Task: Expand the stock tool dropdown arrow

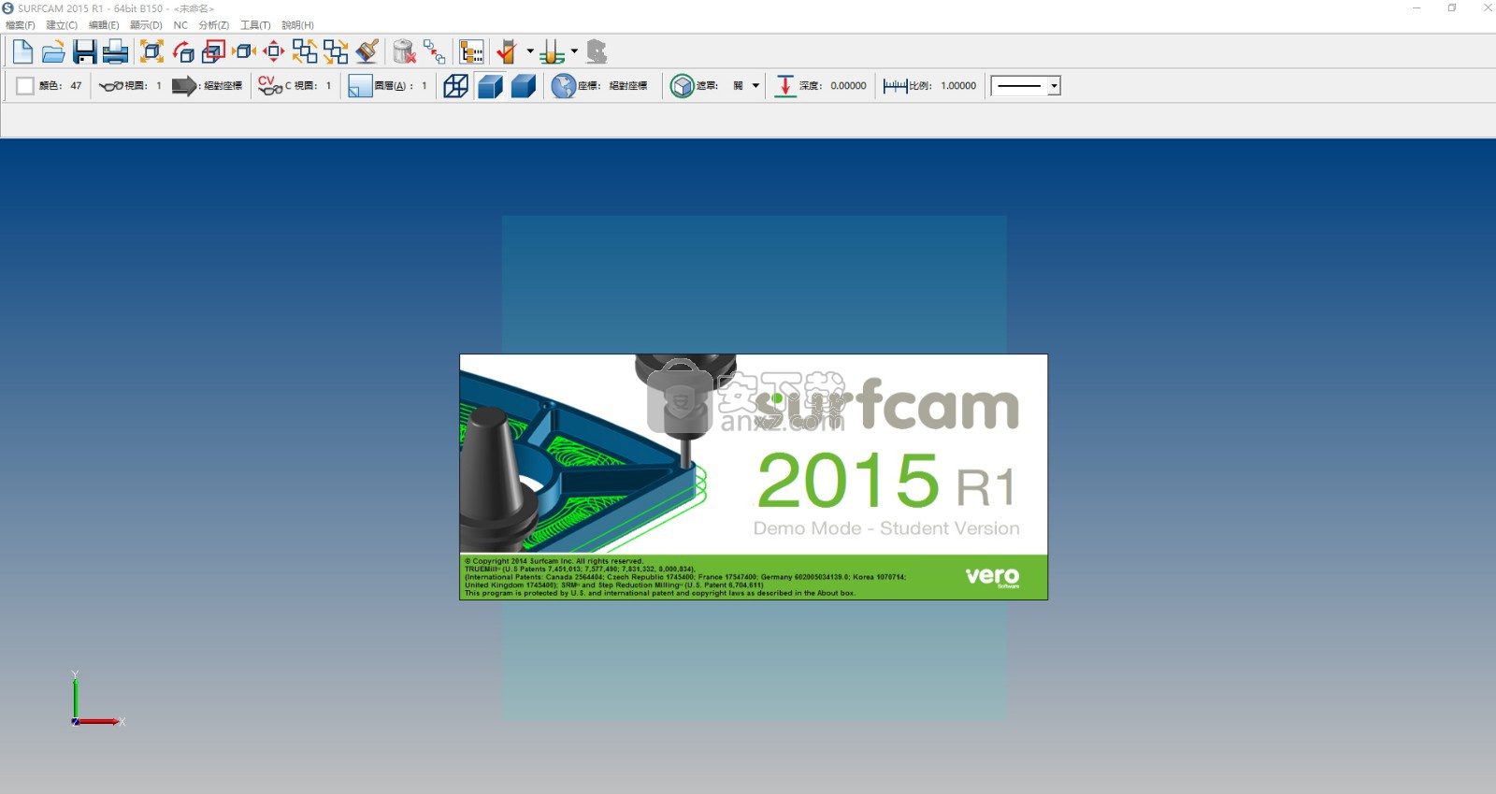Action: click(x=574, y=52)
